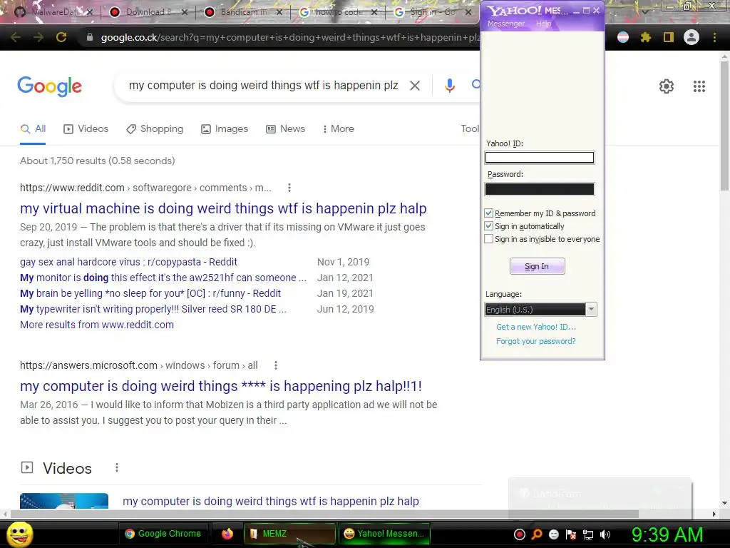Click the Yahoo! ID input field
The width and height of the screenshot is (730, 548).
pos(540,158)
